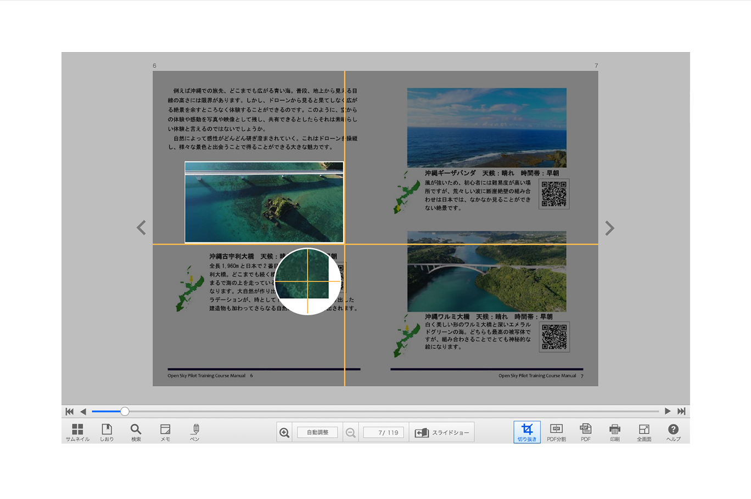Start the slideshow (スライドショー)
The width and height of the screenshot is (751, 499).
tap(442, 433)
